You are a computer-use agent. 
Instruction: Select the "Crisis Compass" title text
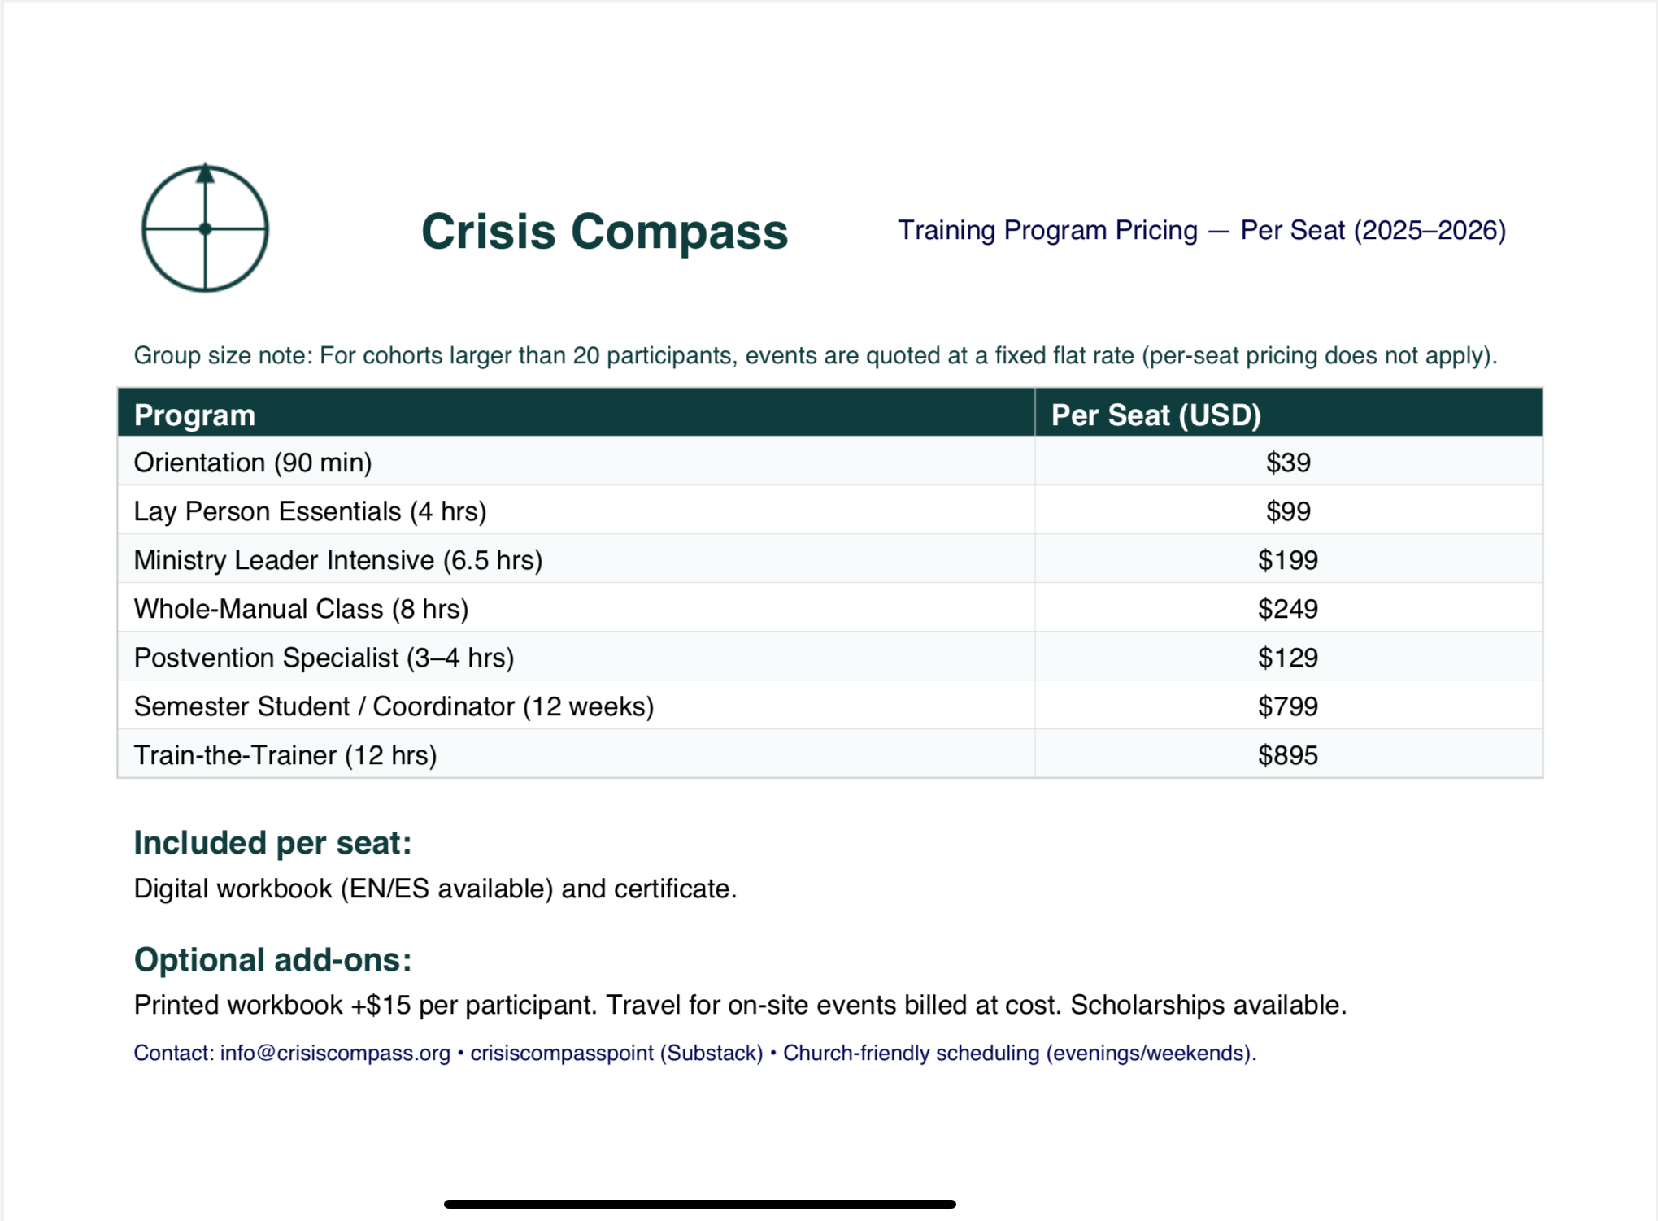click(604, 232)
